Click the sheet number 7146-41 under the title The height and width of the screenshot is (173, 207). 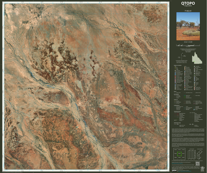click(188, 11)
